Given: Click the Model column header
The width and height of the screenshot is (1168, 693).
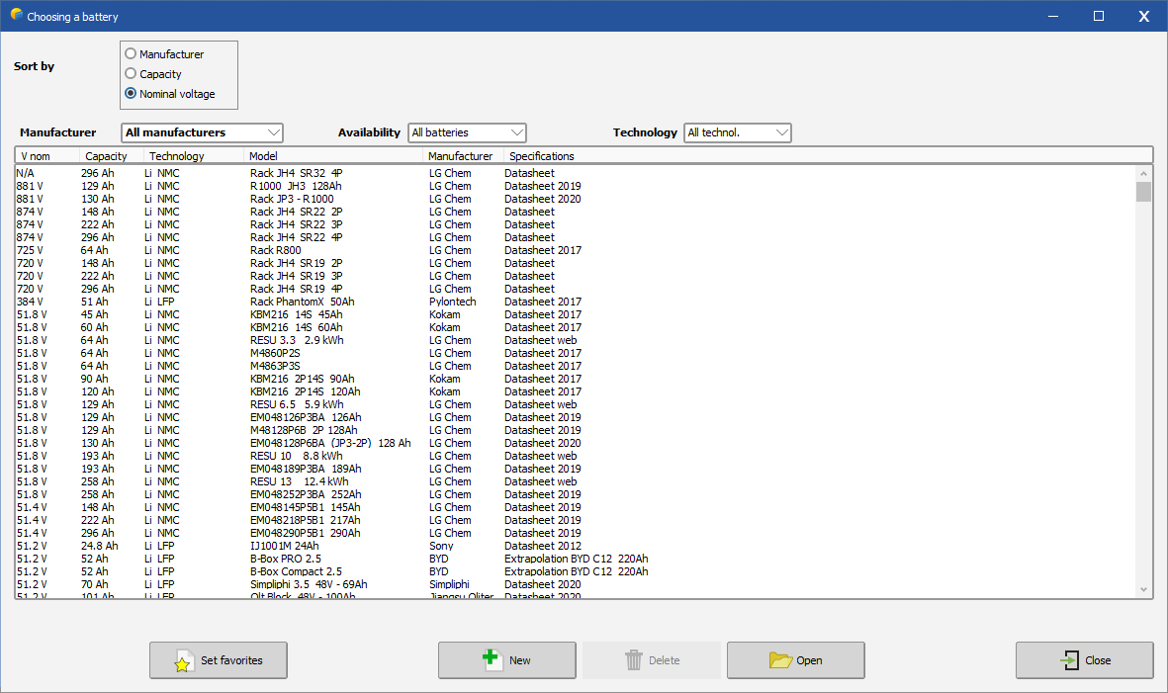Looking at the screenshot, I should click(333, 156).
